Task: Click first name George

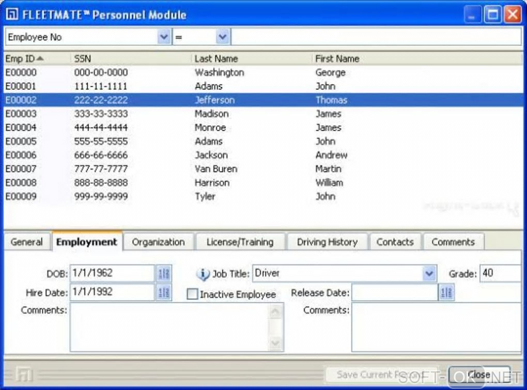Action: [330, 72]
